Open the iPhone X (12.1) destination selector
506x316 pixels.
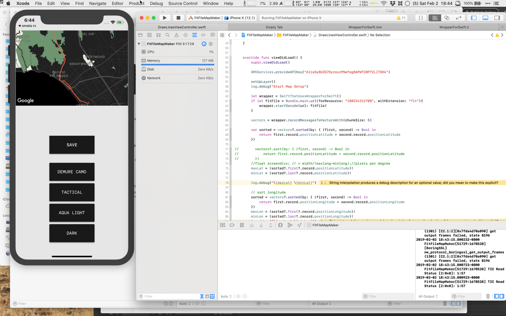click(240, 18)
